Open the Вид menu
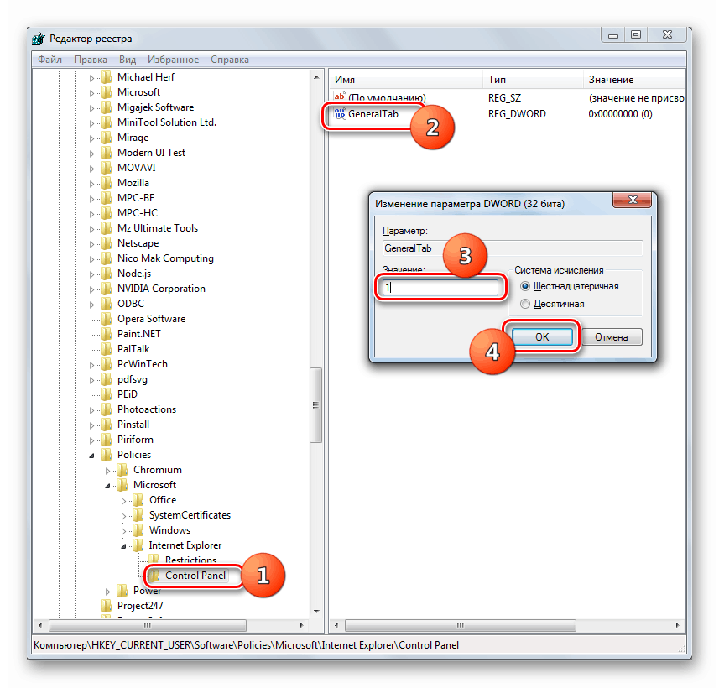This screenshot has width=719, height=688. point(128,60)
